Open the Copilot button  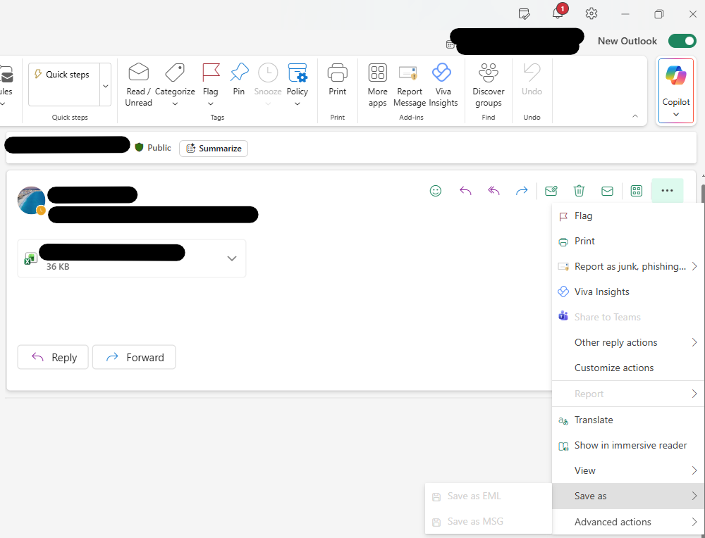(676, 91)
